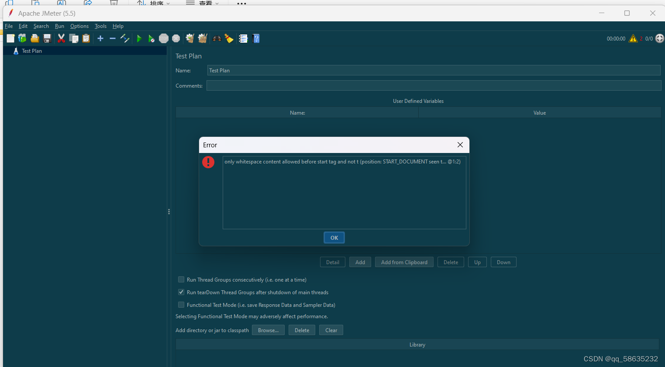This screenshot has height=367, width=665.
Task: Start the test with green play icon
Action: (x=139, y=38)
